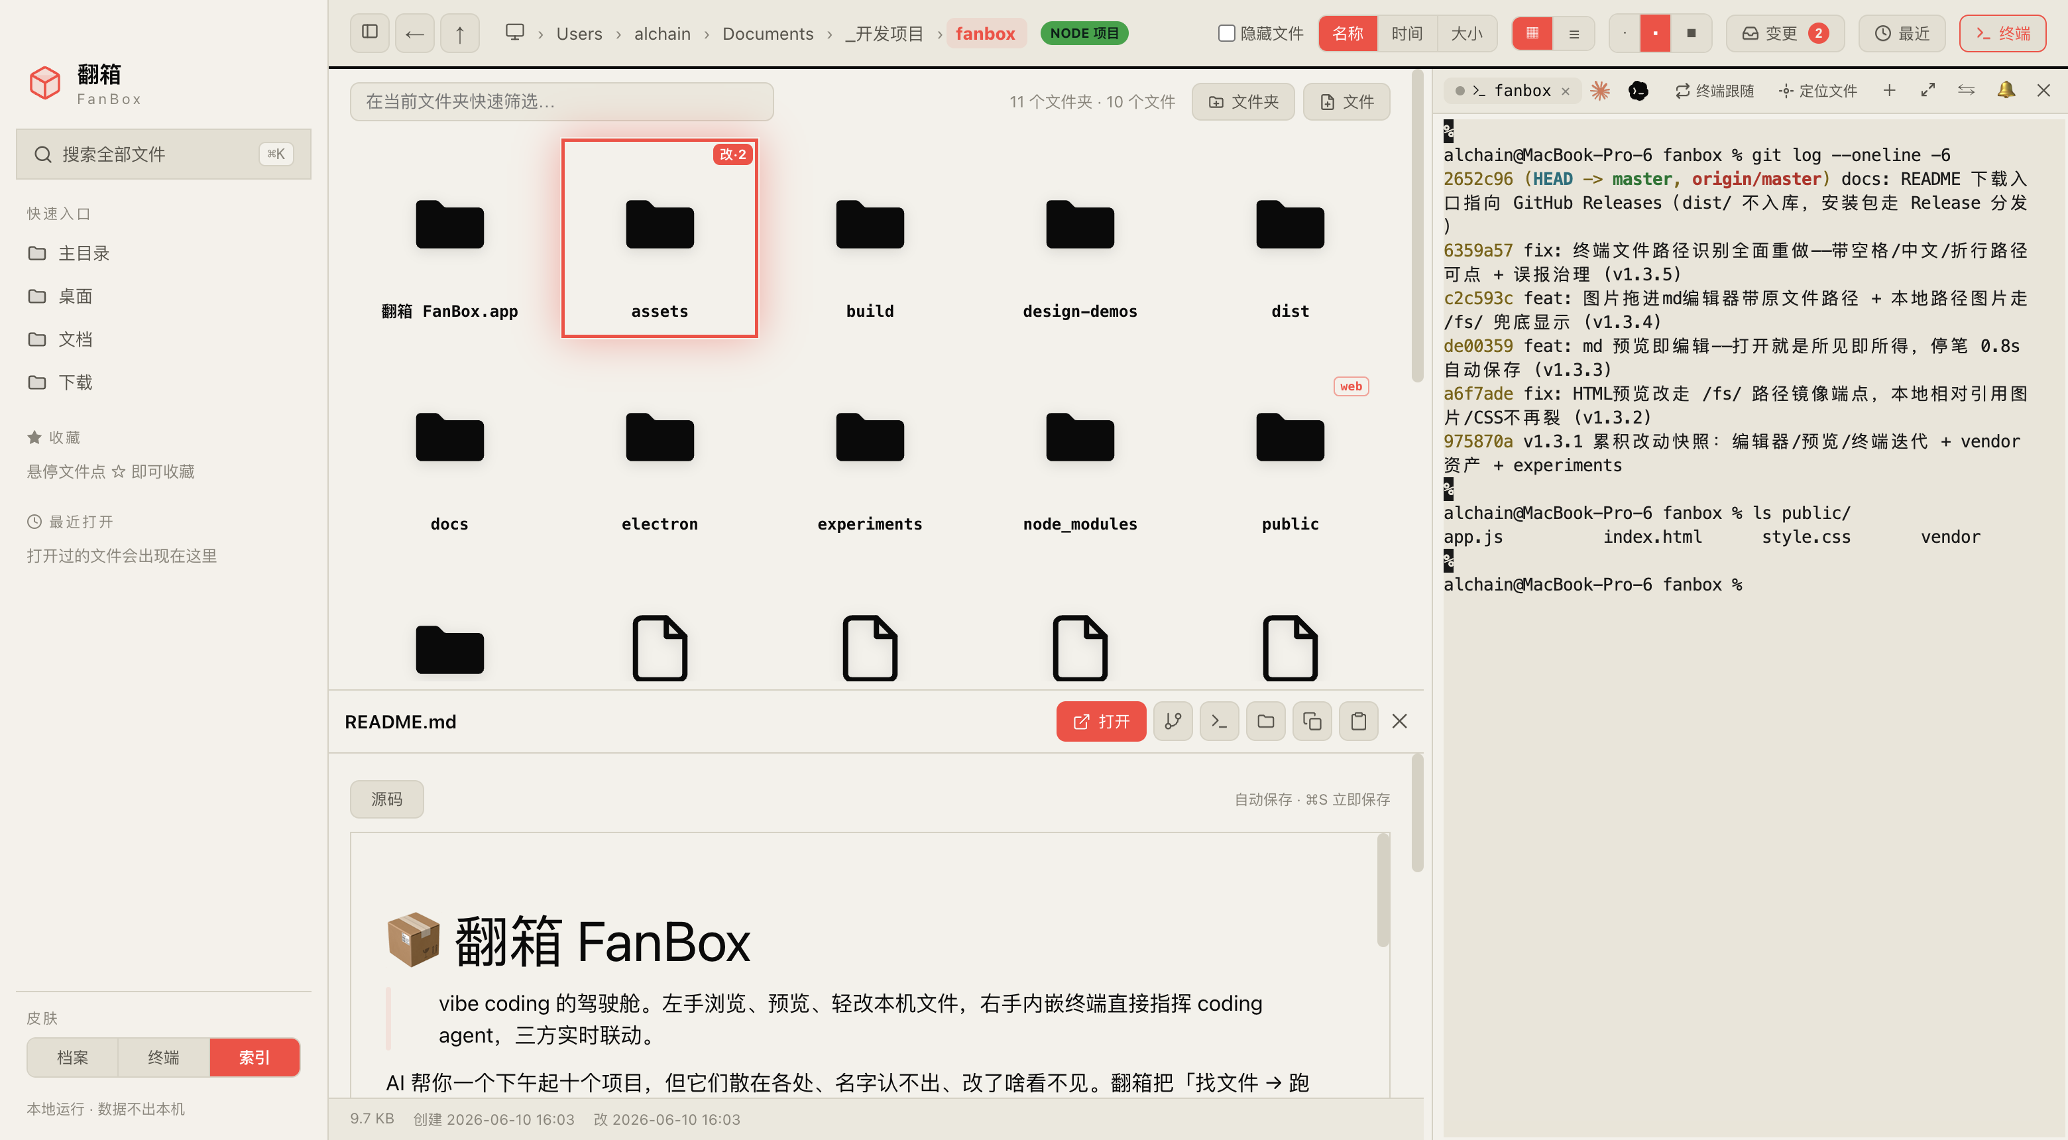Sort files by 时间

pyautogui.click(x=1407, y=33)
